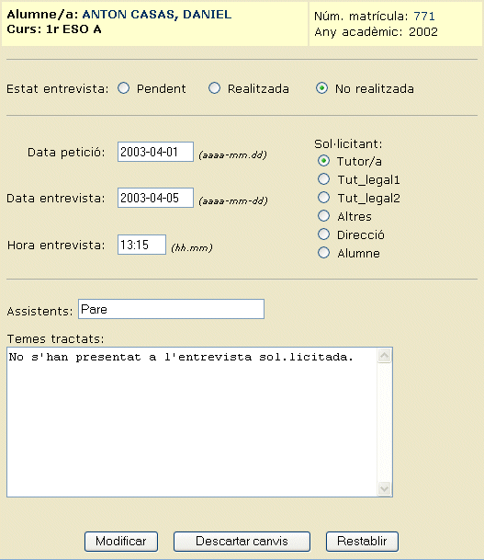The height and width of the screenshot is (560, 484).
Task: Focus the Data entrevista input box
Action: coord(155,198)
